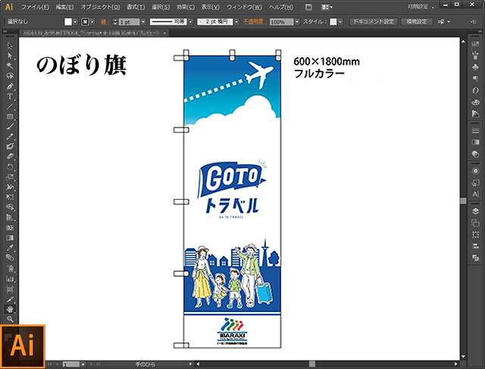Click the opacity 100% input field
The image size is (485, 369).
281,22
